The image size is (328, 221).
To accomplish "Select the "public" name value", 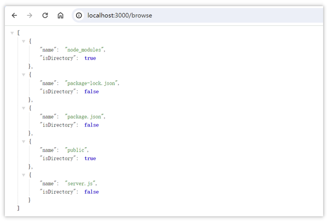I will click(x=76, y=150).
